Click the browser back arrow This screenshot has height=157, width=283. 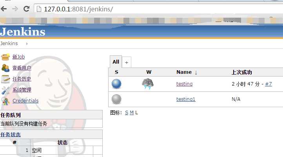pos(4,9)
